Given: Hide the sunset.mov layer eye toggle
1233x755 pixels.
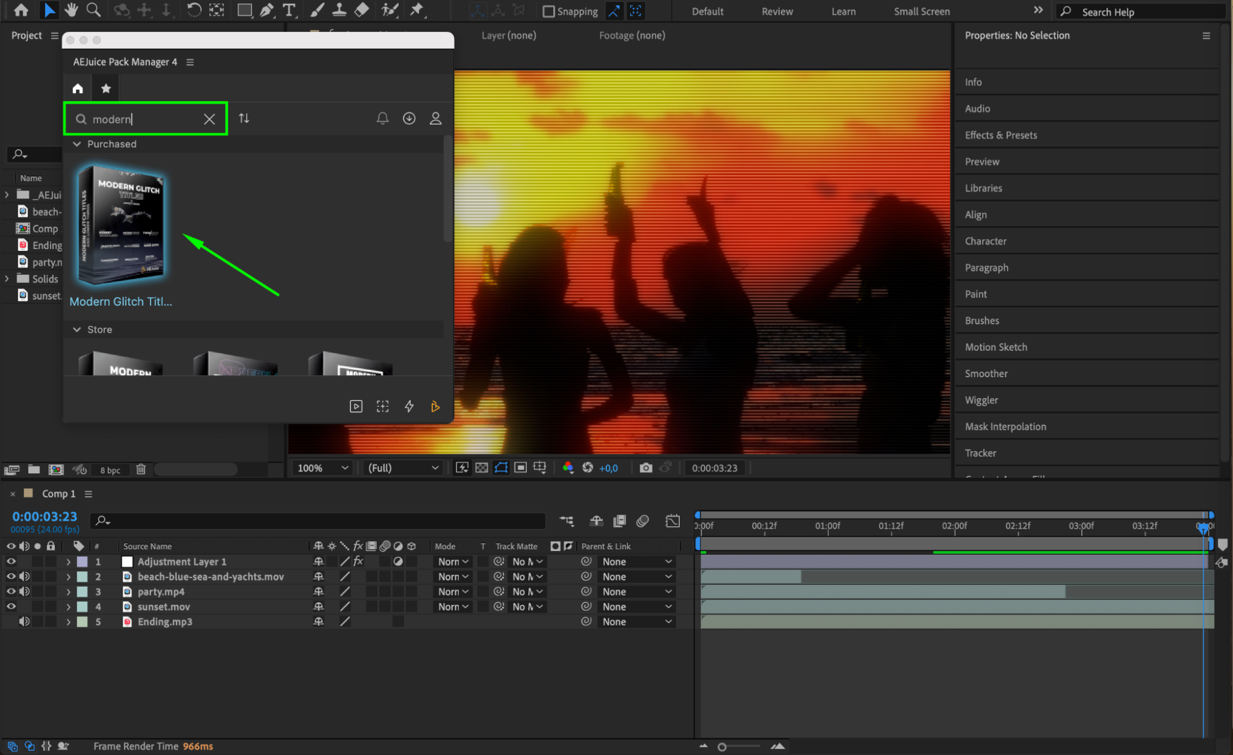Looking at the screenshot, I should pos(11,606).
